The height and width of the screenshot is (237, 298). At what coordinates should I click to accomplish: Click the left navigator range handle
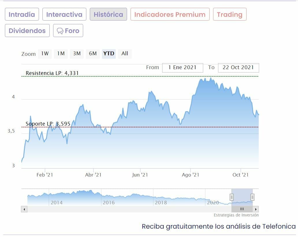coord(232,197)
